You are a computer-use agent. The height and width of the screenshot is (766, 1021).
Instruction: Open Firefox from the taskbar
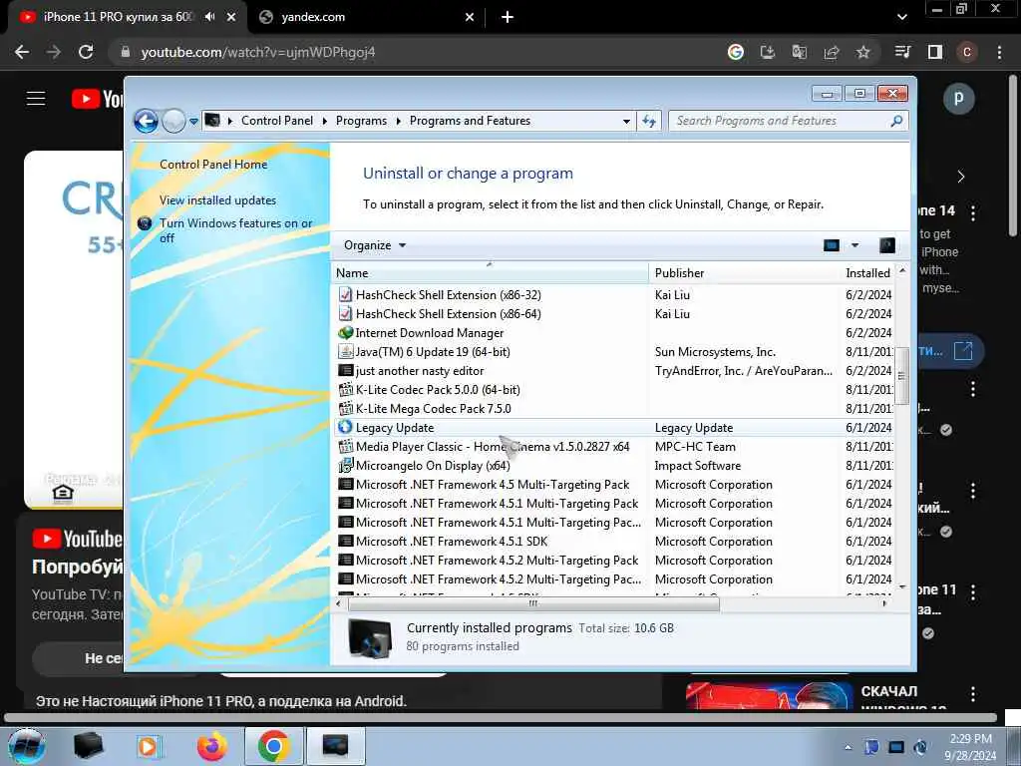211,746
